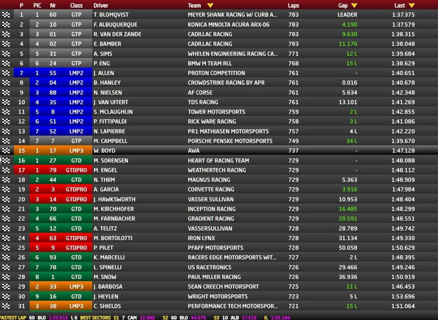Image resolution: width=438 pixels, height=320 pixels.
Task: Click Crowdstrike Racing by APR
Action: [226, 82]
